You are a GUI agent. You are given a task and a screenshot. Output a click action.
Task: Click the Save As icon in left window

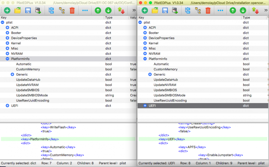point(38,10)
